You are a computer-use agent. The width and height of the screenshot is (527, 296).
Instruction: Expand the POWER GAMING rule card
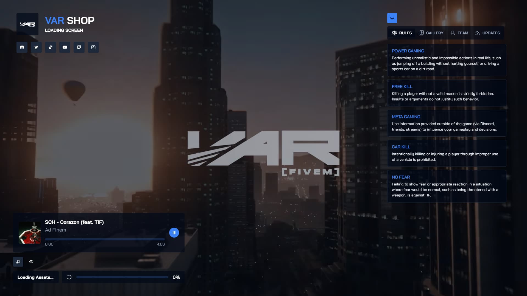[447, 60]
